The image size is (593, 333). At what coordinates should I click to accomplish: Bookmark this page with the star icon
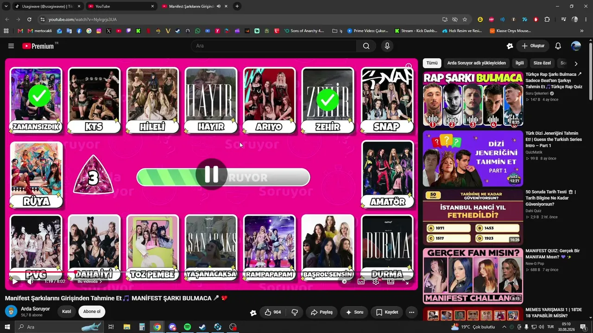[x=465, y=19]
